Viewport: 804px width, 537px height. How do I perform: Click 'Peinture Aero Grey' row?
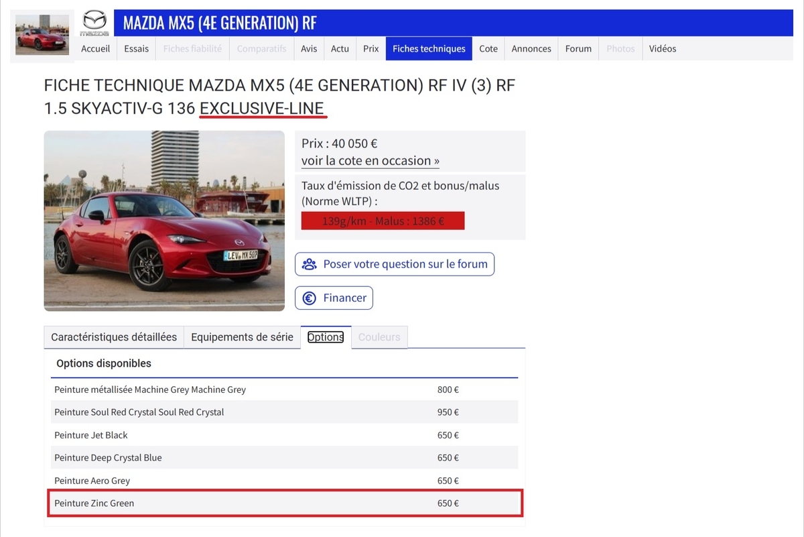pyautogui.click(x=285, y=481)
